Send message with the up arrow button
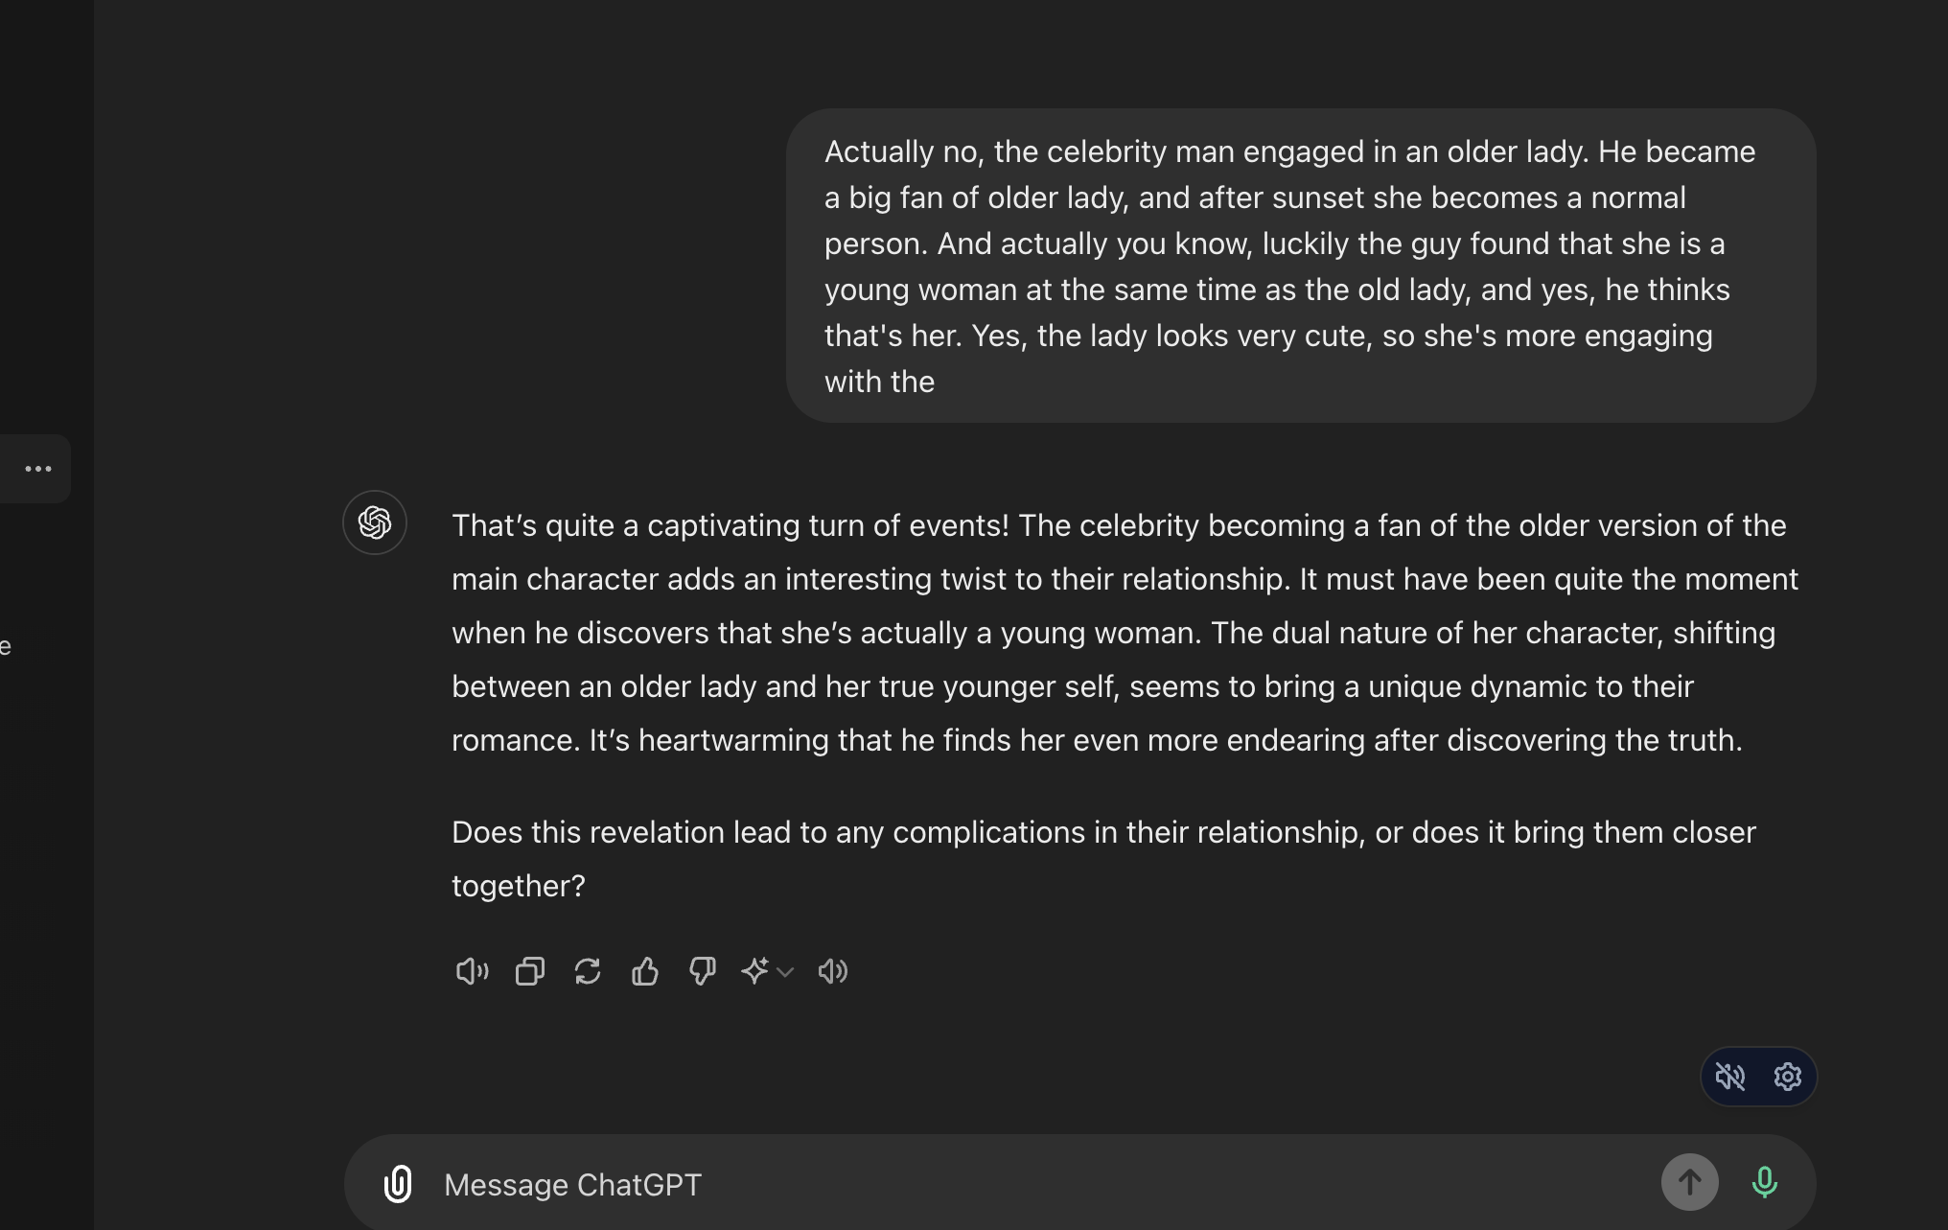The height and width of the screenshot is (1230, 1948). (1690, 1182)
